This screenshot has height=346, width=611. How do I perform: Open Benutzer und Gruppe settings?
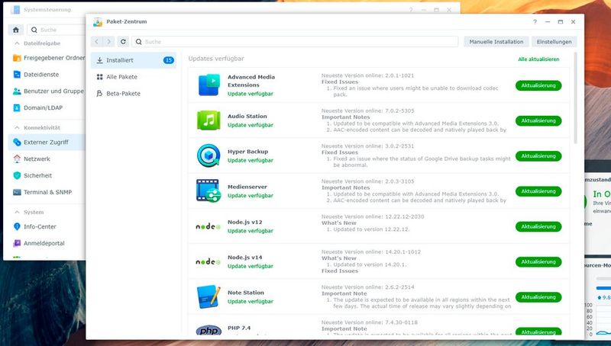[47, 91]
